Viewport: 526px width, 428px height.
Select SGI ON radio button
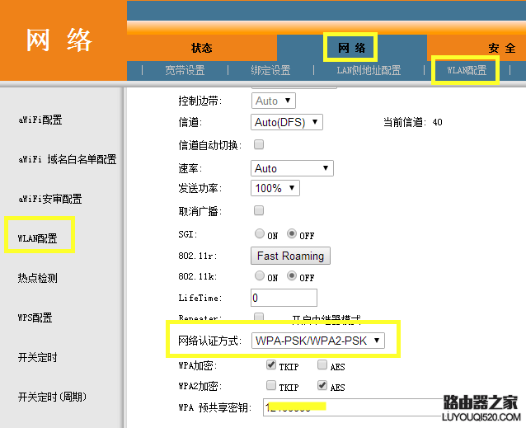coord(260,233)
